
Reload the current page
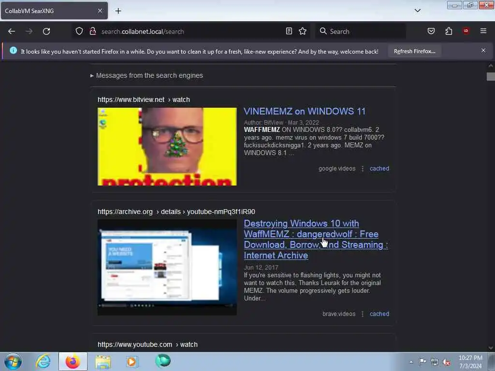click(46, 31)
